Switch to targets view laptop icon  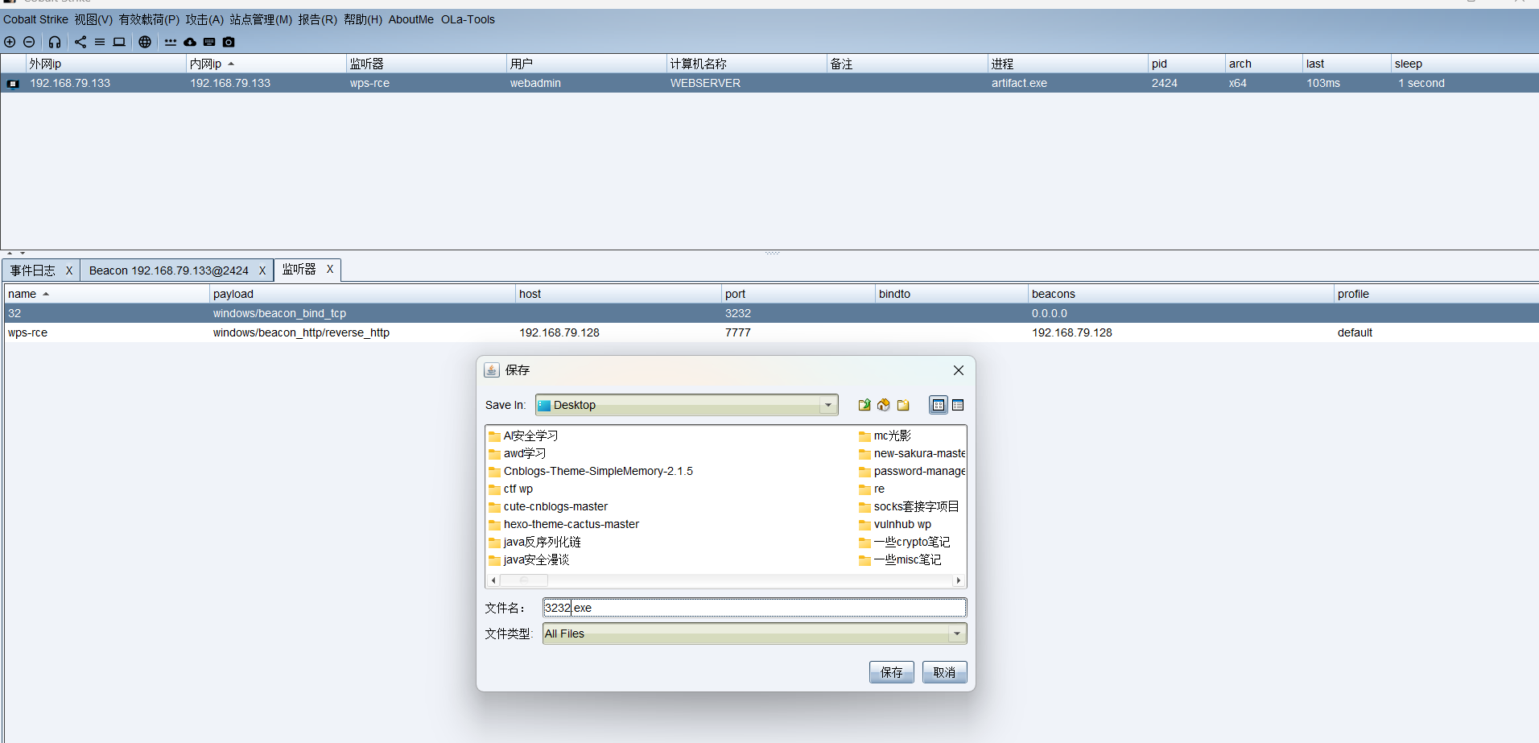click(x=119, y=42)
